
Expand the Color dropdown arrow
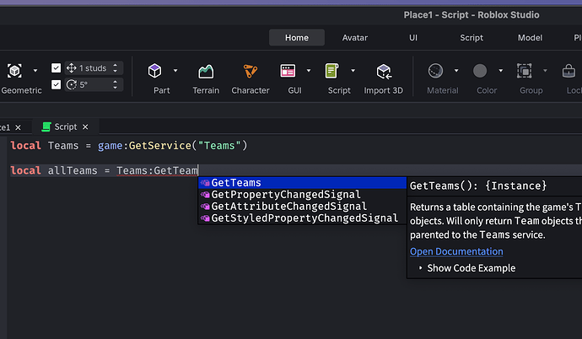pyautogui.click(x=501, y=71)
